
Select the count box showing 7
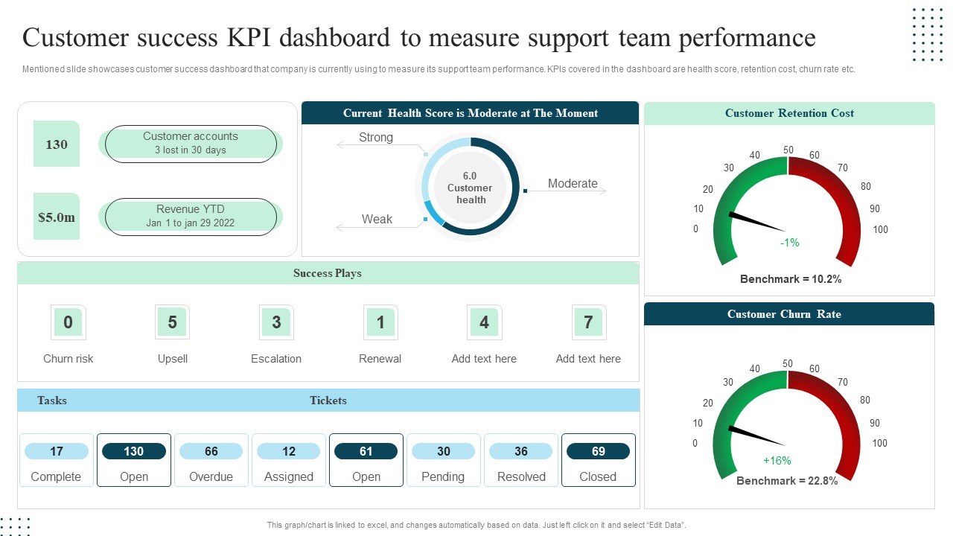[588, 322]
